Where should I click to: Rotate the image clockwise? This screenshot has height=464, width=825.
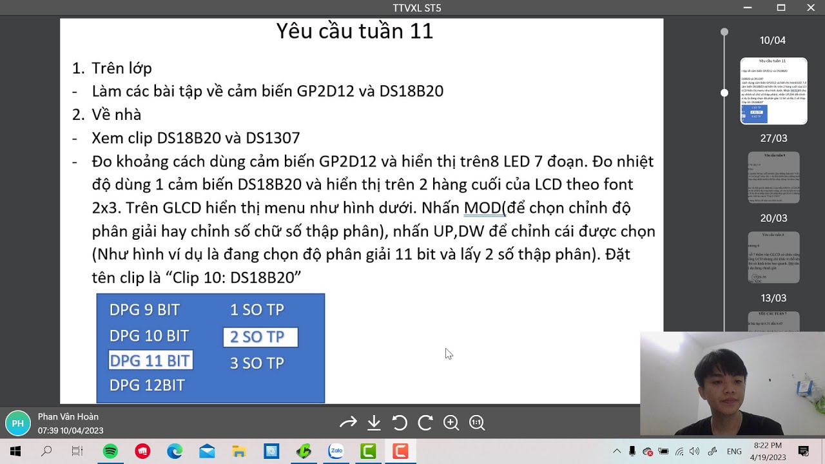pyautogui.click(x=425, y=423)
